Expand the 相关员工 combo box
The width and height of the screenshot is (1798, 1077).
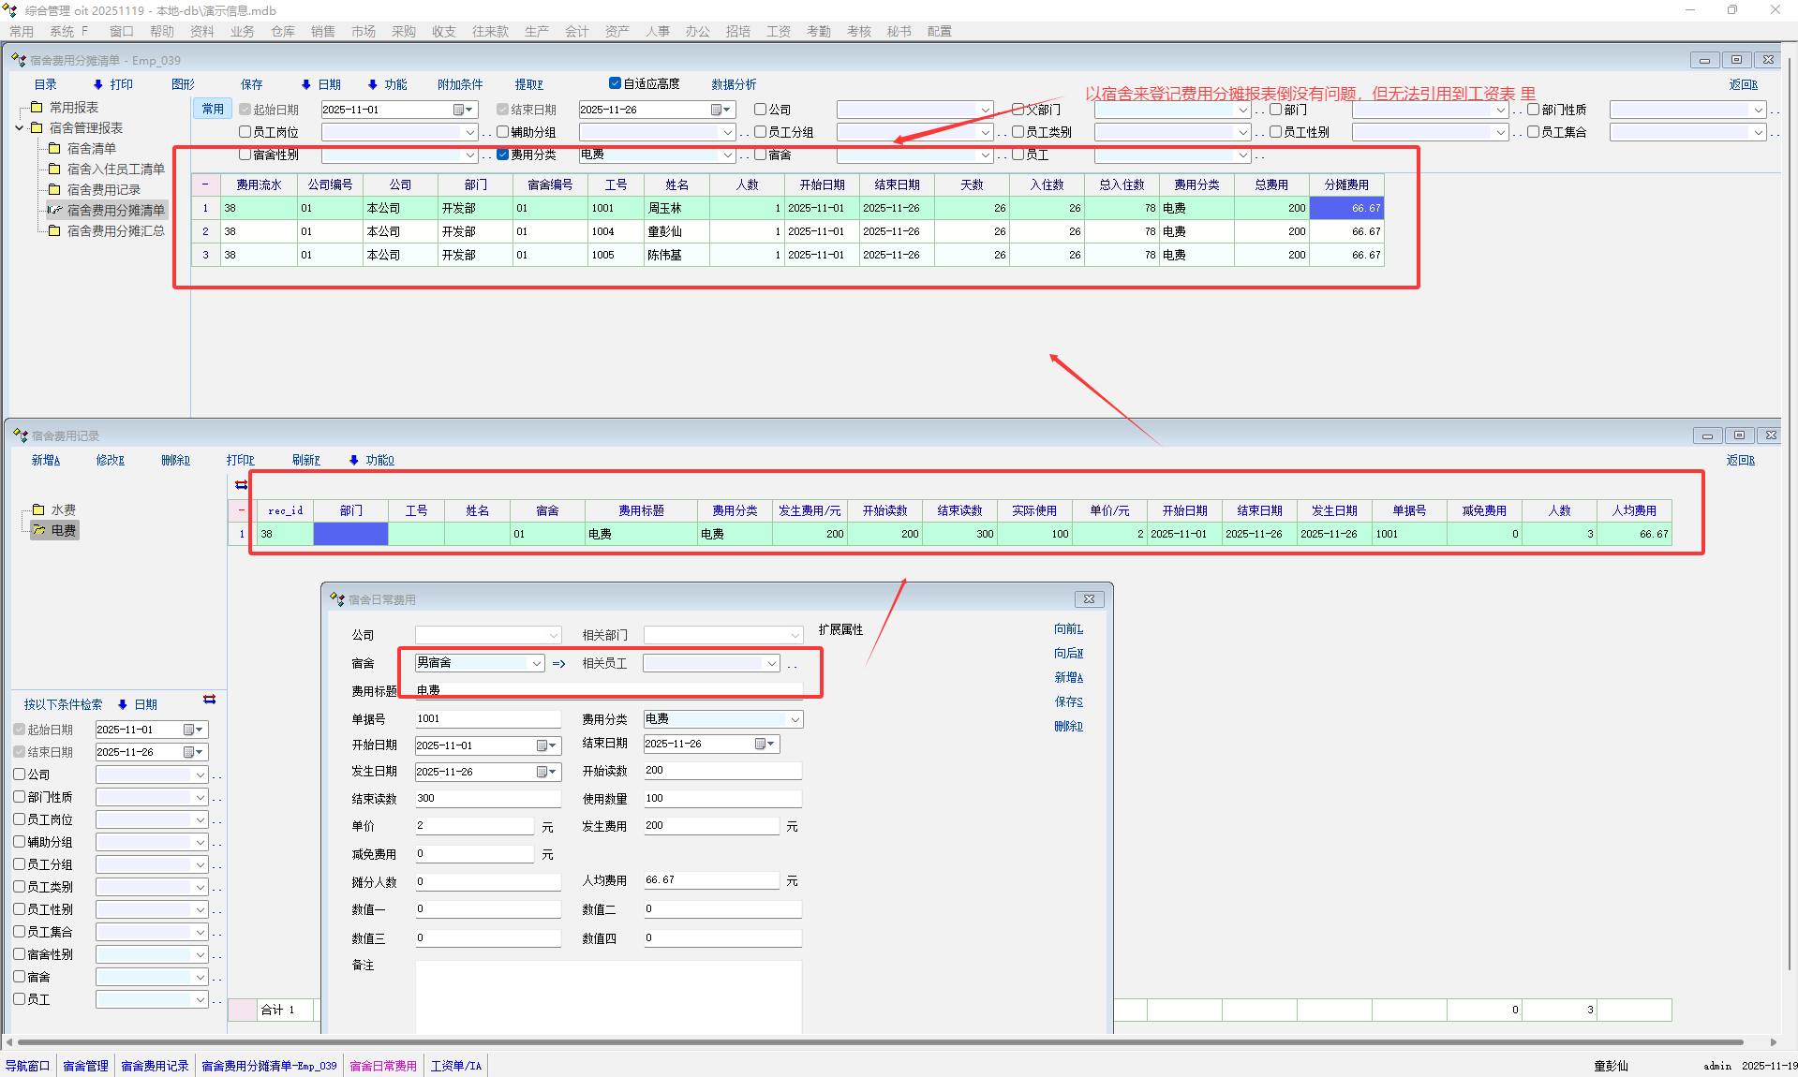[x=771, y=663]
